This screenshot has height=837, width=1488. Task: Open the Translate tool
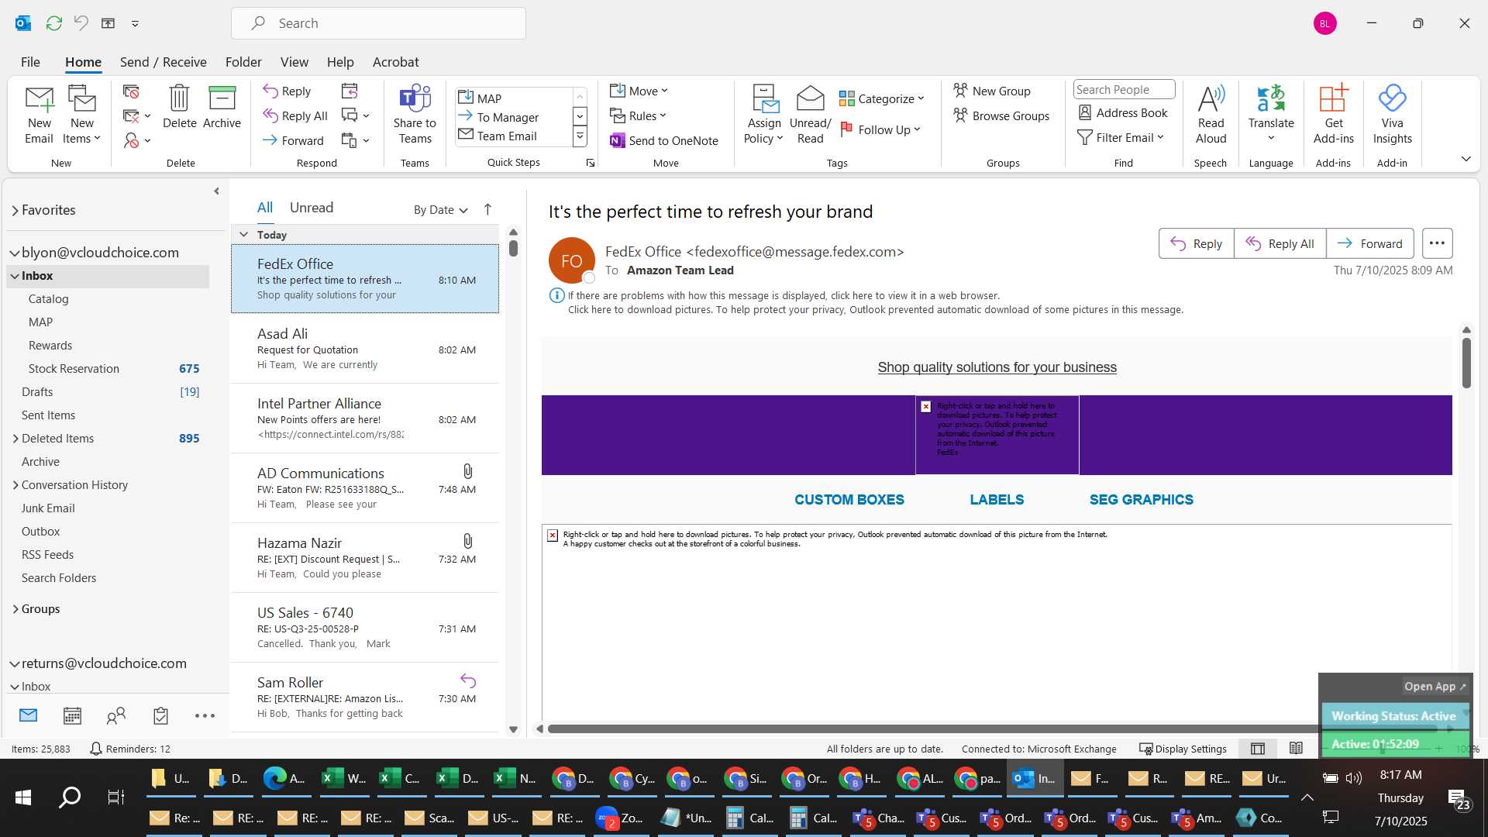point(1271,114)
